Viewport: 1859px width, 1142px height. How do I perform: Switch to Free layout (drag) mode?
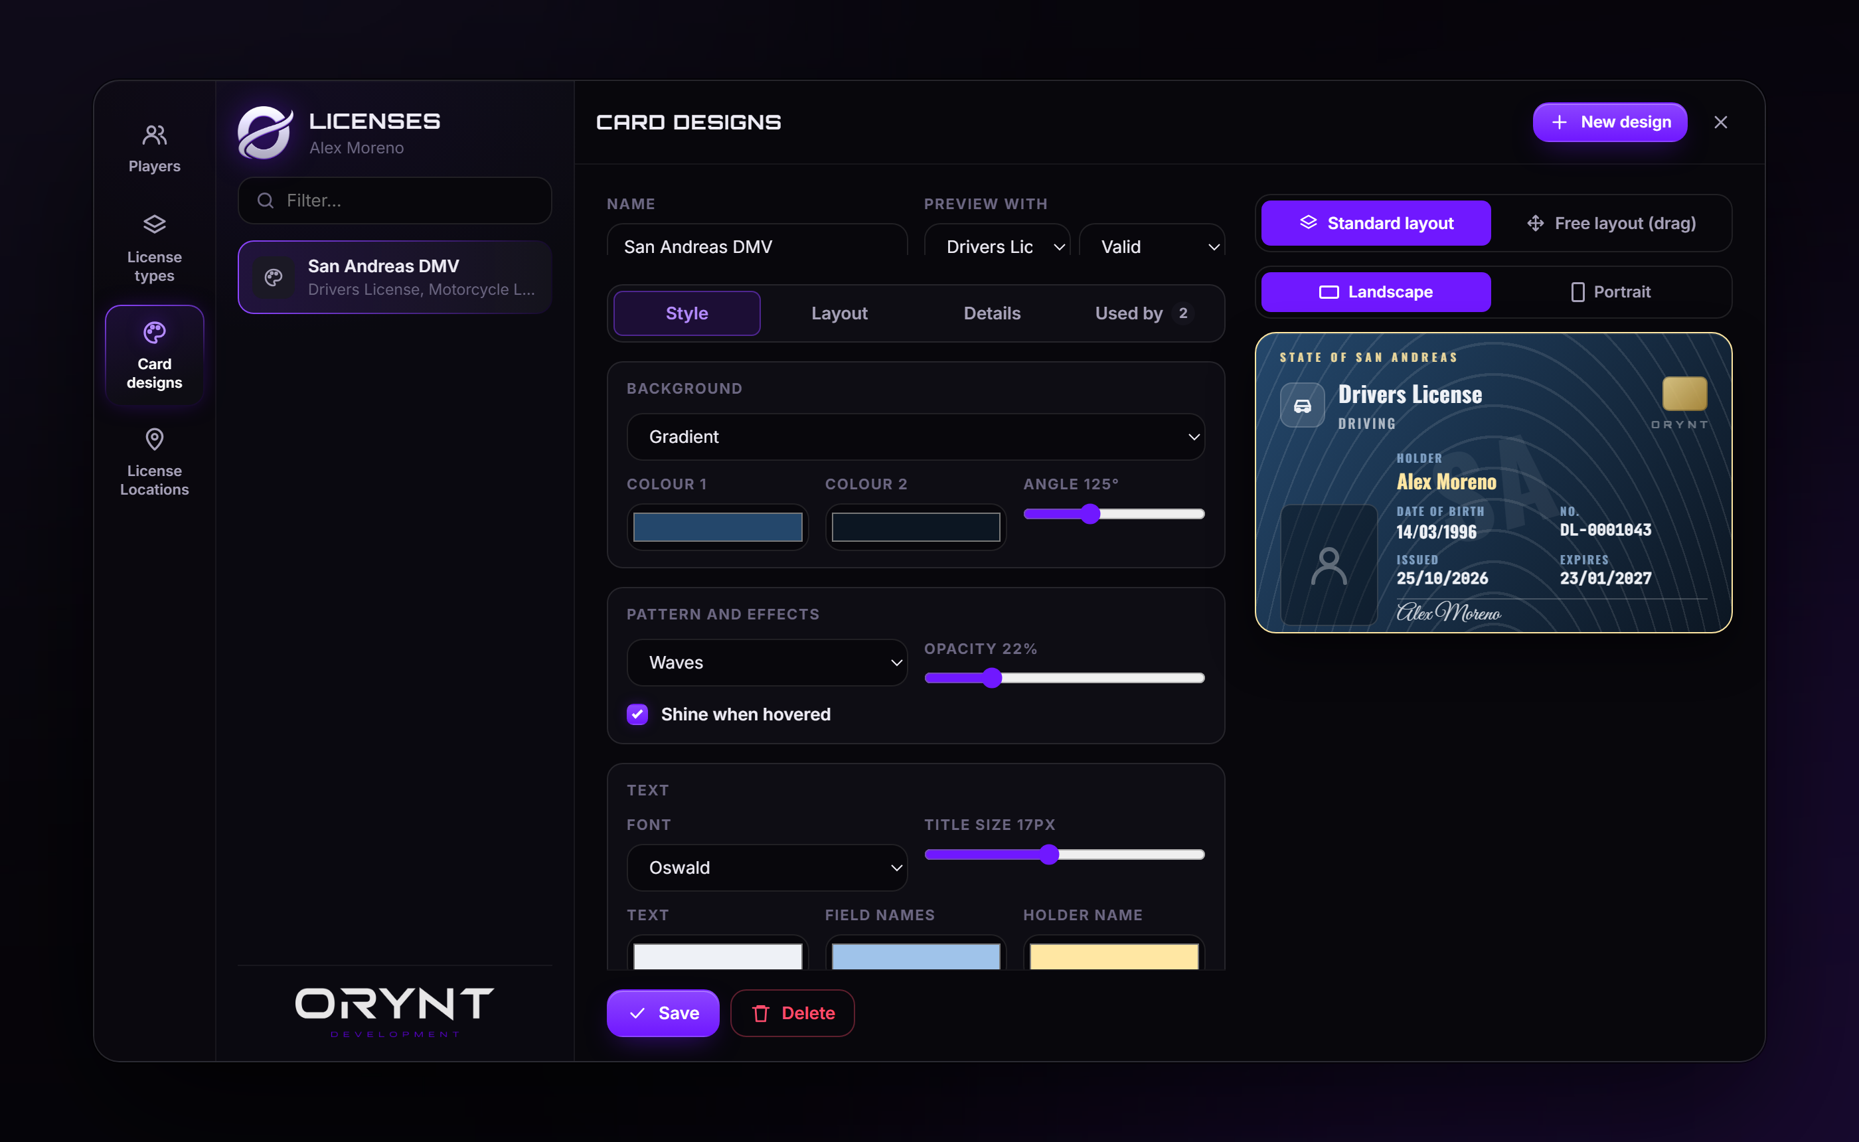click(x=1611, y=223)
